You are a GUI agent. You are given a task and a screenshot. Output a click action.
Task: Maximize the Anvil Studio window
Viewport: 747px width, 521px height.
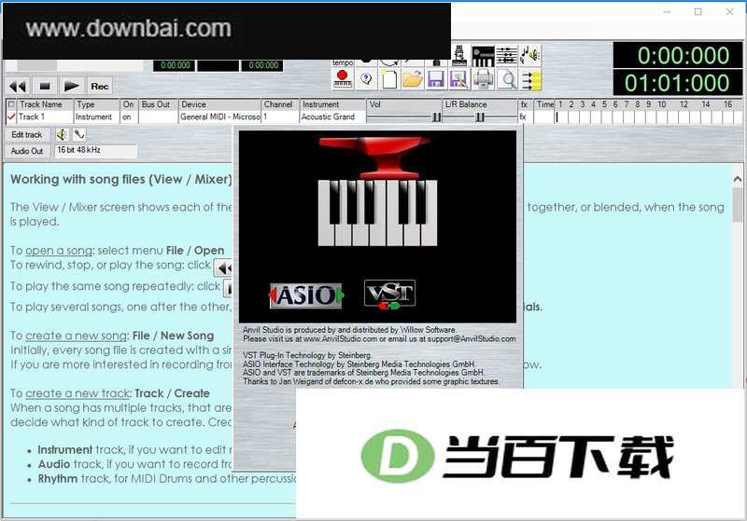point(698,12)
